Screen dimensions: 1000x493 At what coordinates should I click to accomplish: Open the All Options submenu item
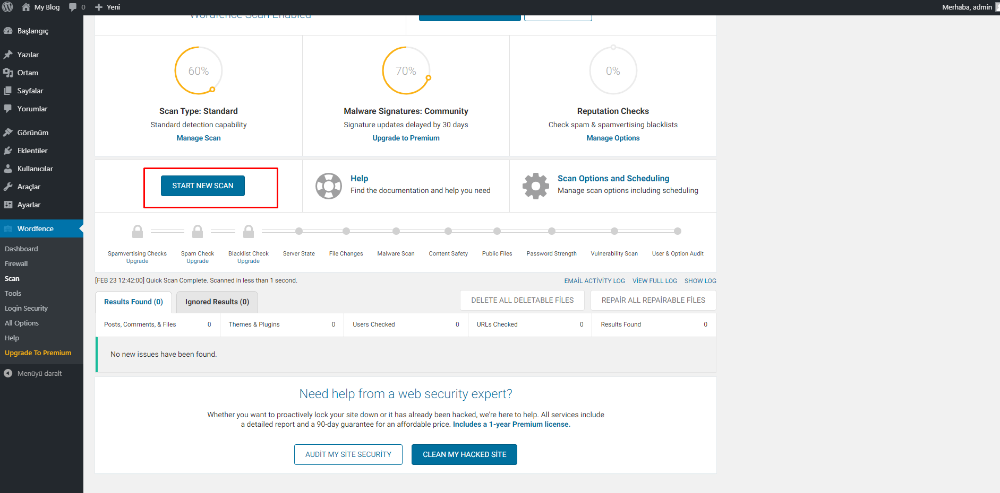coord(22,323)
